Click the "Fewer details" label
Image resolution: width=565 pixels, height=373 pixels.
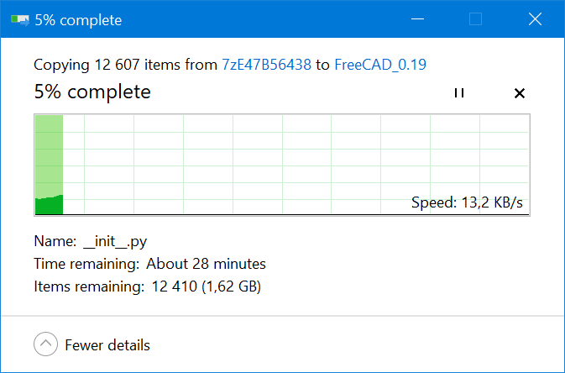click(x=107, y=344)
